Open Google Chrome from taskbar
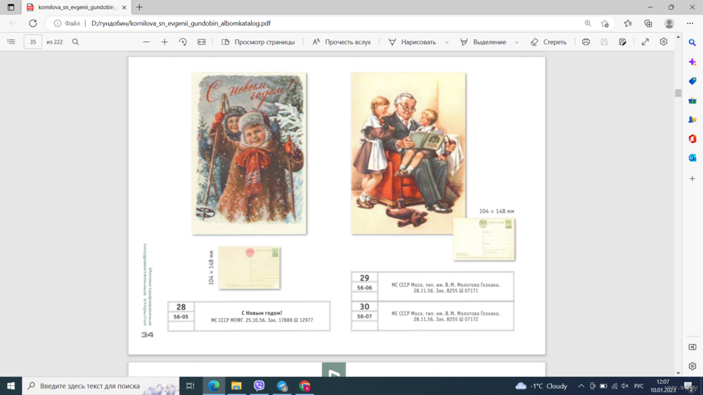This screenshot has height=395, width=703. (305, 386)
